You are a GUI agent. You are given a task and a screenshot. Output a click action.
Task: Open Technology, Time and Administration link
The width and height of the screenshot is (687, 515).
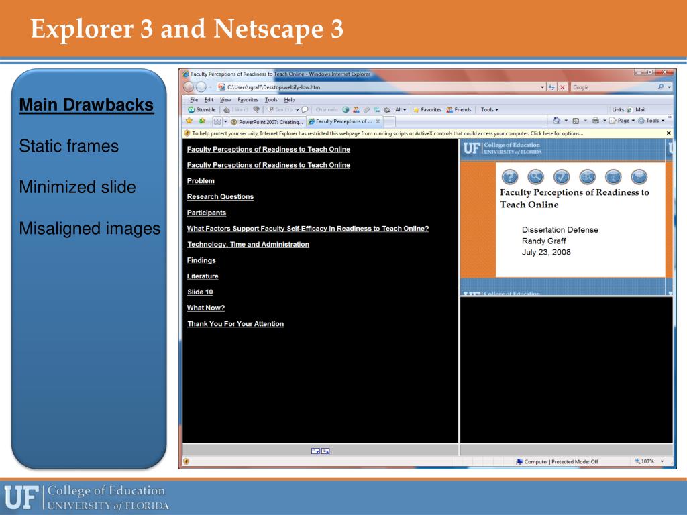click(x=248, y=244)
